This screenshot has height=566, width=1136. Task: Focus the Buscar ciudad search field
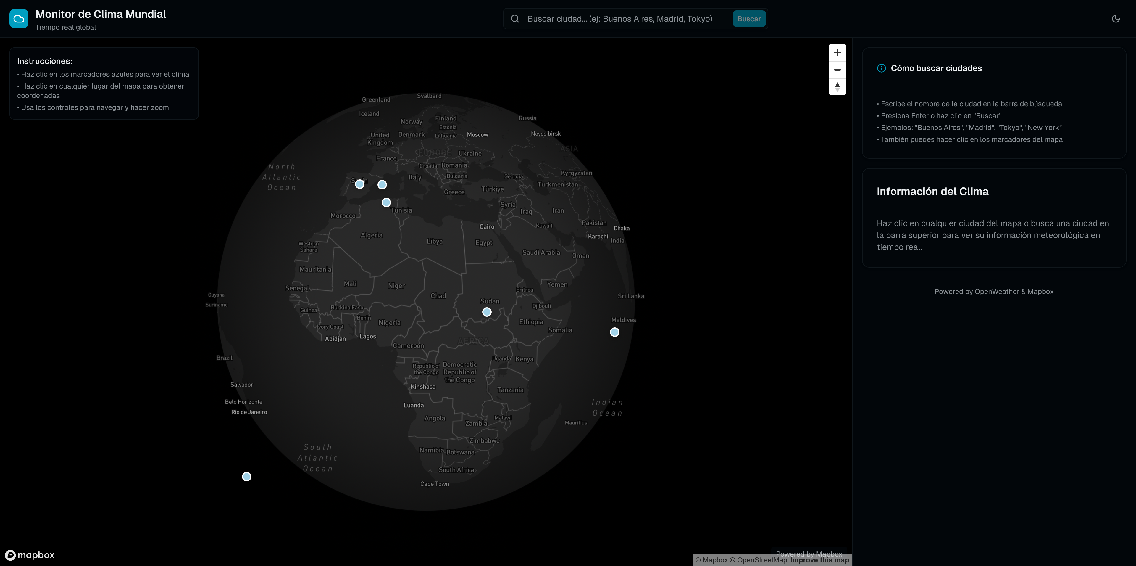tap(619, 19)
